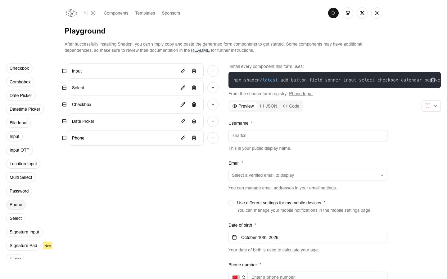Image resolution: width=447 pixels, height=279 pixels.
Task: Switch to the Preview tab
Action: pyautogui.click(x=243, y=106)
